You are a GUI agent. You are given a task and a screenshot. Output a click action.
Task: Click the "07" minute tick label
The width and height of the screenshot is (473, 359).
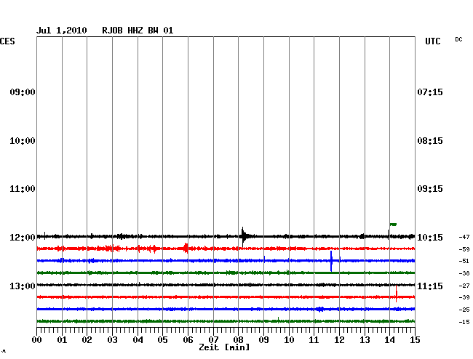[x=213, y=340]
